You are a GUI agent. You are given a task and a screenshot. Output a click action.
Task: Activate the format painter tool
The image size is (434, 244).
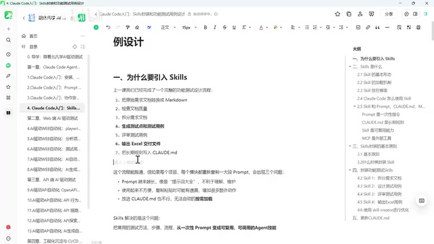coord(127,27)
